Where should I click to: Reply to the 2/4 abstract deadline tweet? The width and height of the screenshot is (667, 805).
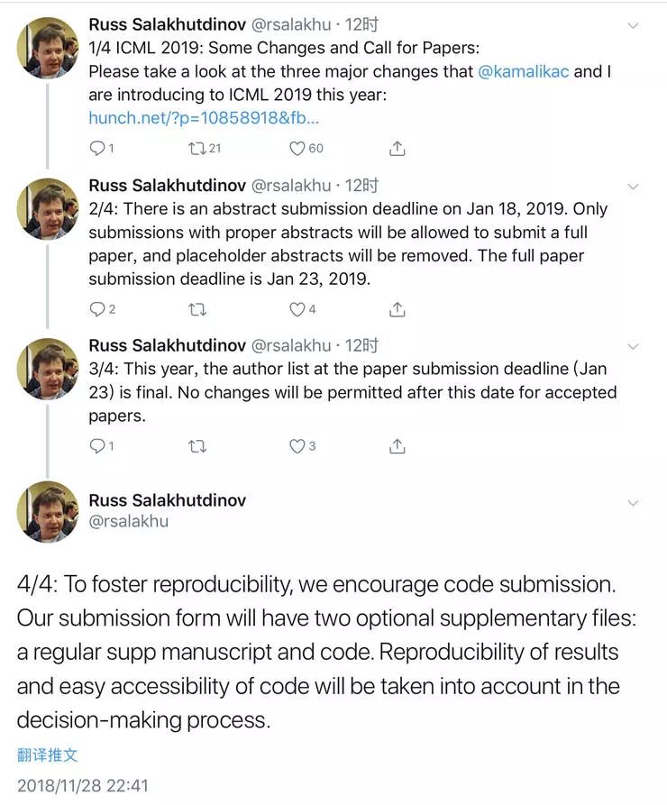pyautogui.click(x=97, y=309)
